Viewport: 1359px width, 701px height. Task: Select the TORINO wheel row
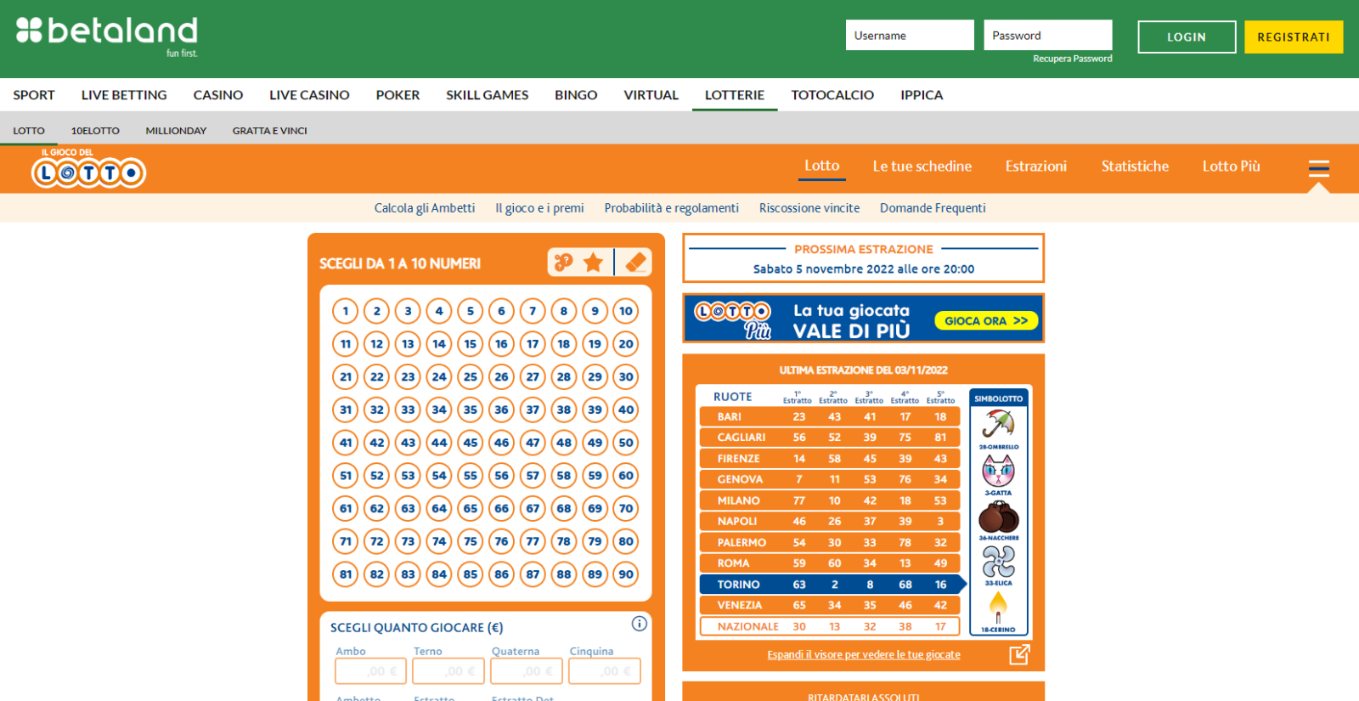tap(832, 585)
